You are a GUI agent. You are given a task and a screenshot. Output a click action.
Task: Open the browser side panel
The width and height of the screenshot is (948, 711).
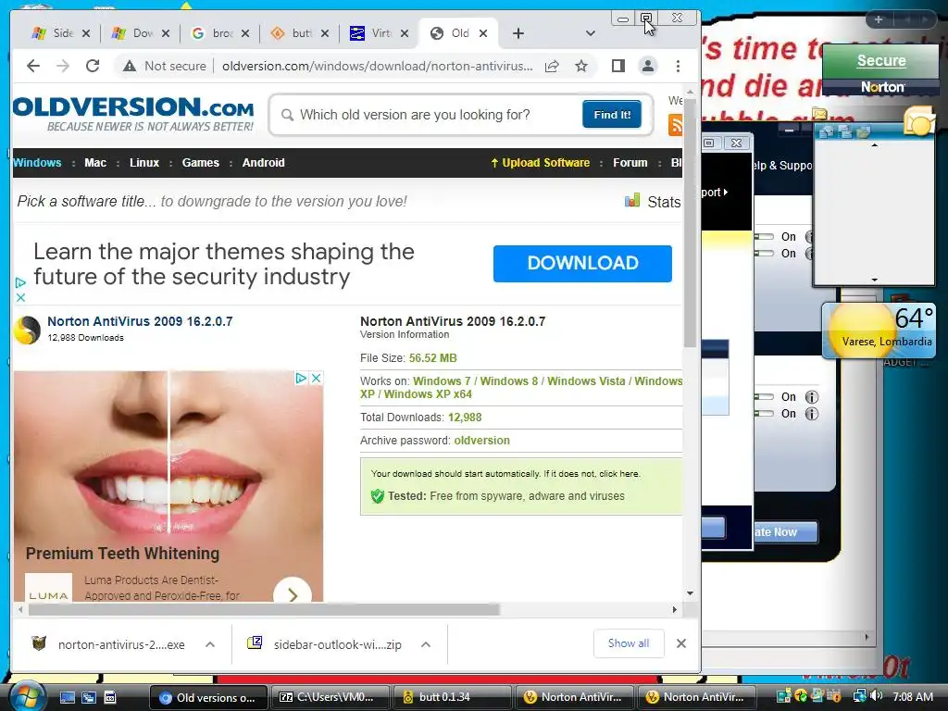617,66
